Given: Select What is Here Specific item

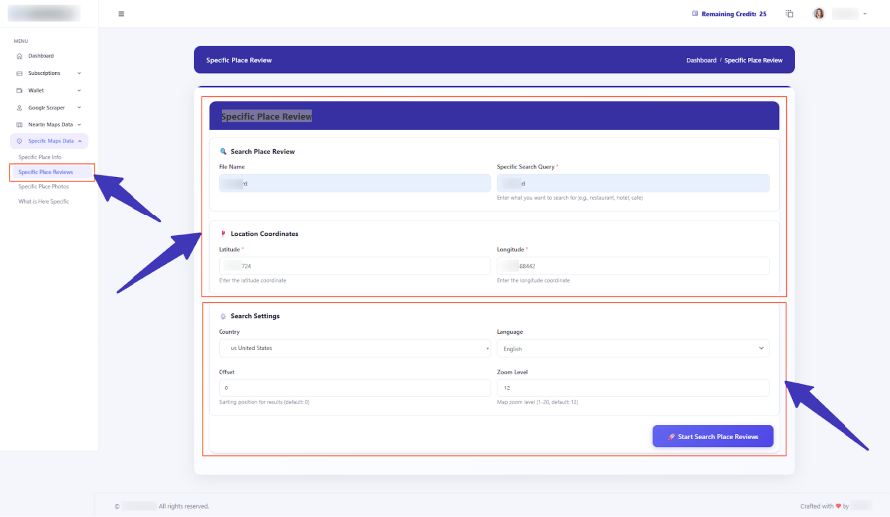Looking at the screenshot, I should 44,201.
